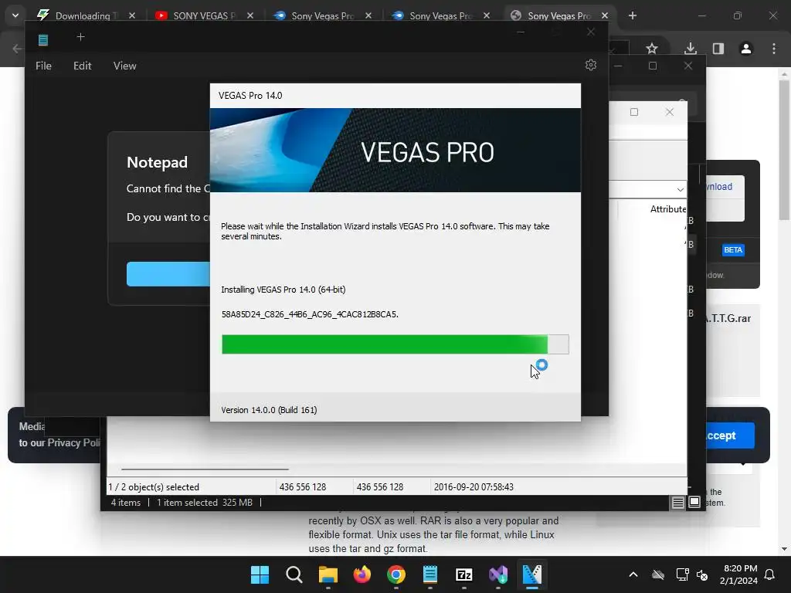Open Chrome profile avatar
This screenshot has height=593, width=791.
click(x=746, y=49)
